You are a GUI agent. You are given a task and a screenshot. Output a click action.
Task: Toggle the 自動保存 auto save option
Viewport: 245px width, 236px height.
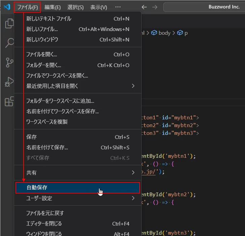pos(77,188)
